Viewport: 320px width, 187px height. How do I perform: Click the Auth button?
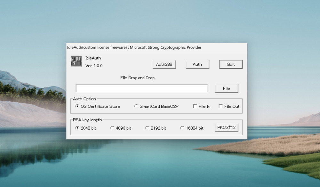coord(197,64)
